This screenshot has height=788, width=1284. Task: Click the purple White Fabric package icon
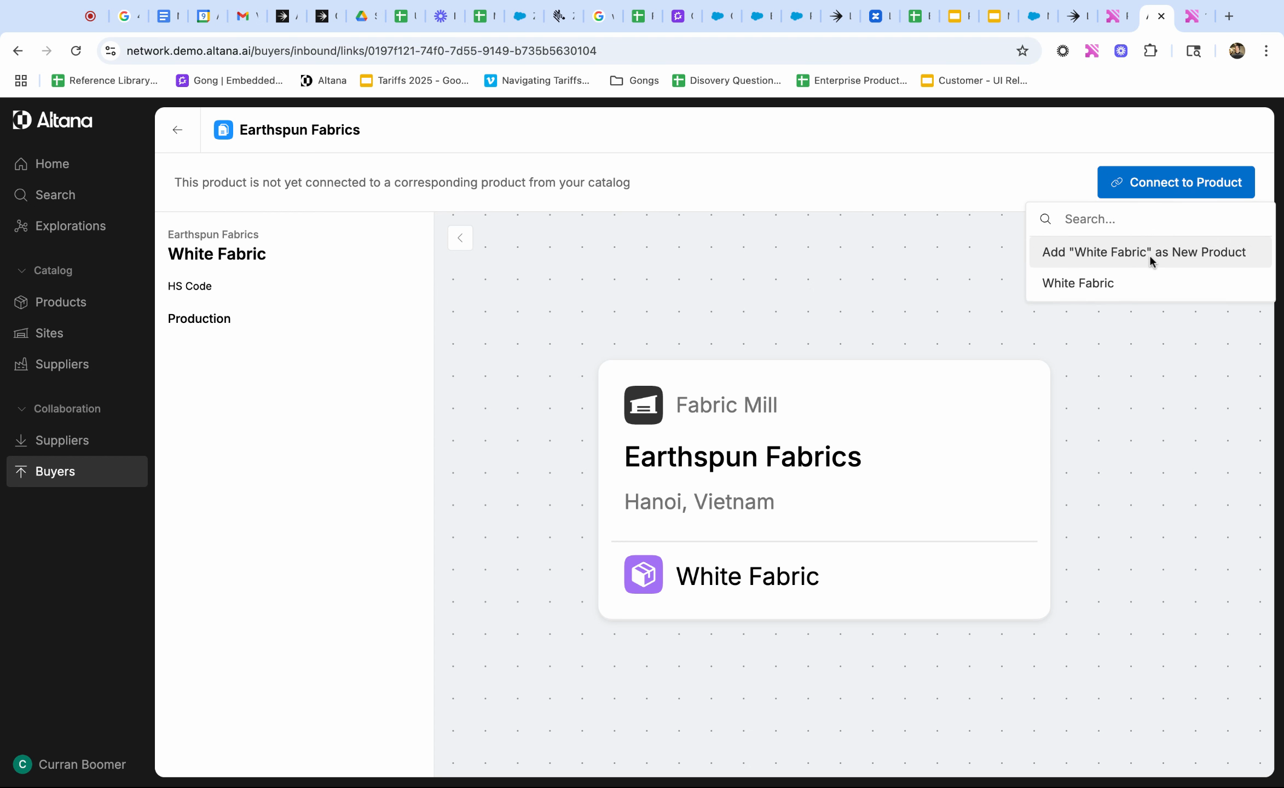tap(643, 575)
